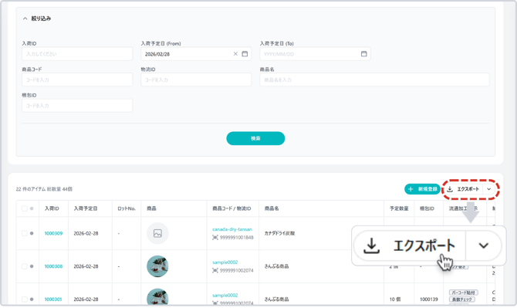Click the 予定数量 column header
Image resolution: width=517 pixels, height=308 pixels.
[399, 208]
